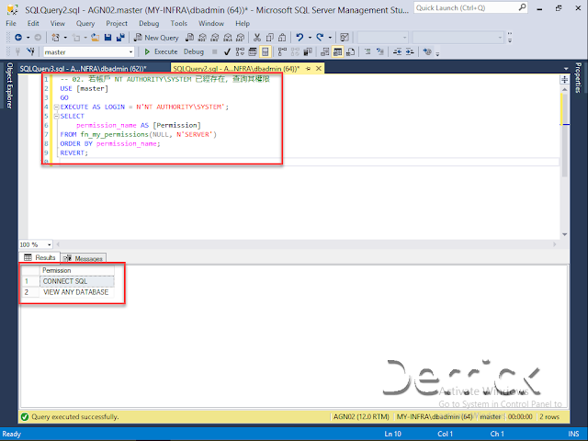
Task: Click the Save All icon
Action: [120, 38]
